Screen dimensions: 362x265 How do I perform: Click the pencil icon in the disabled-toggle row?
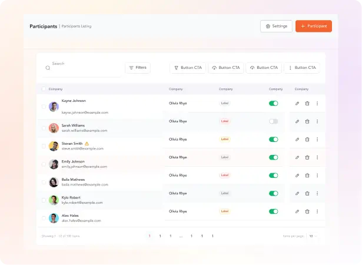click(297, 121)
